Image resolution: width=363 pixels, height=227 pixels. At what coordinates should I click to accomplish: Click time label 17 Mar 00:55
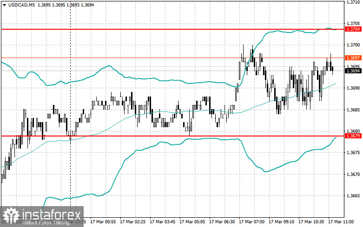103,222
